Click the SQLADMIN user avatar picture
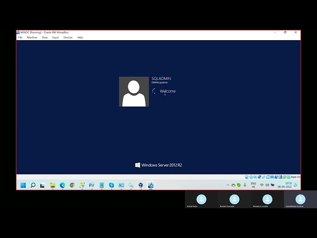Image resolution: width=317 pixels, height=238 pixels. (134, 92)
